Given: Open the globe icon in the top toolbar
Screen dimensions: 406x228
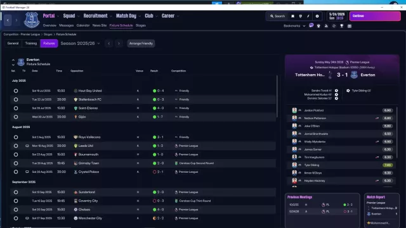Looking at the screenshot, I should tap(300, 16).
